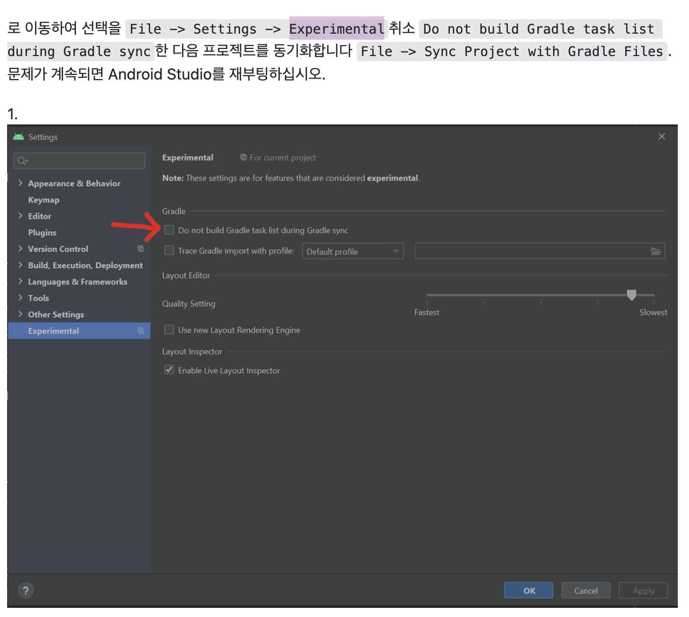Image resolution: width=689 pixels, height=617 pixels.
Task: Click the Quality Setting slider thumb
Action: pyautogui.click(x=631, y=295)
